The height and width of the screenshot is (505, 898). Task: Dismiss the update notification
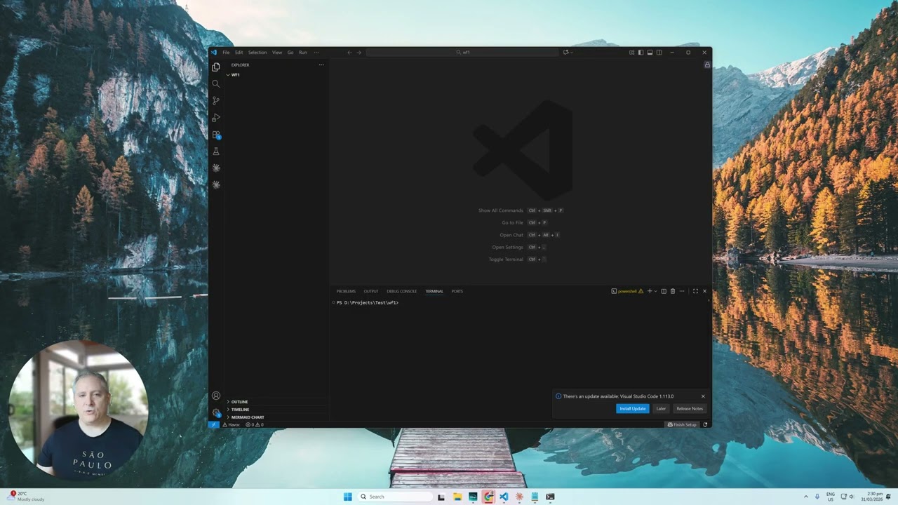point(703,396)
